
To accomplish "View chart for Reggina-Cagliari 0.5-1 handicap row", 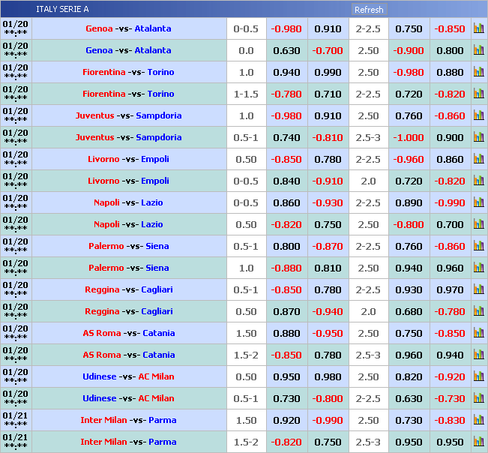I will [478, 290].
